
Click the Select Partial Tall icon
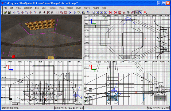pyautogui.click(x=48, y=13)
